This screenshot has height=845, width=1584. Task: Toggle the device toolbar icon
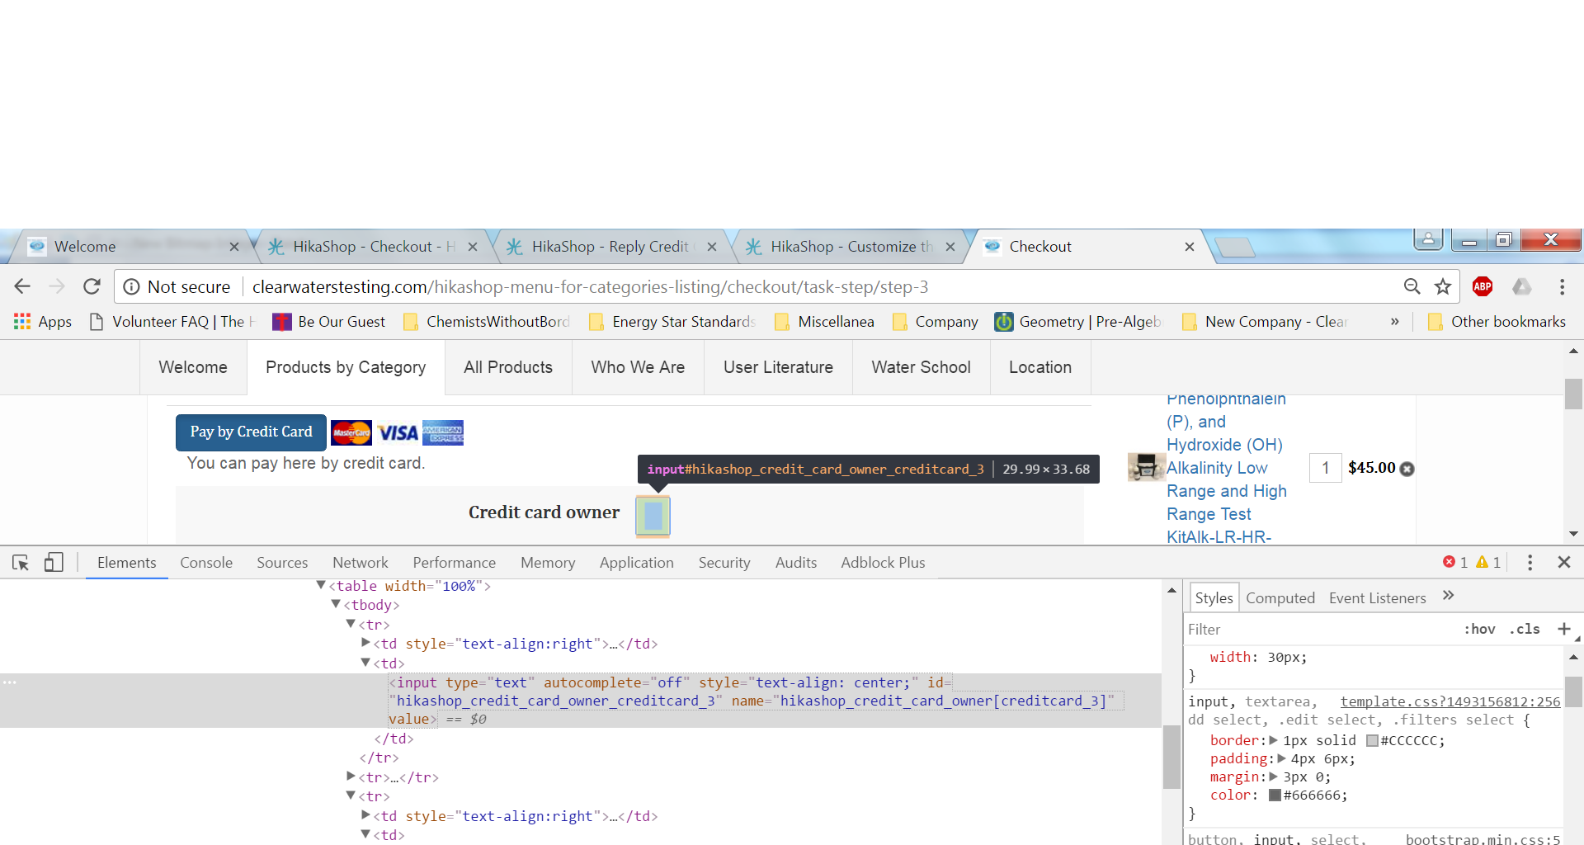54,563
